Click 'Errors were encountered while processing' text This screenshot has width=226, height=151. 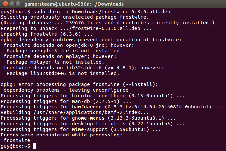click(61, 135)
